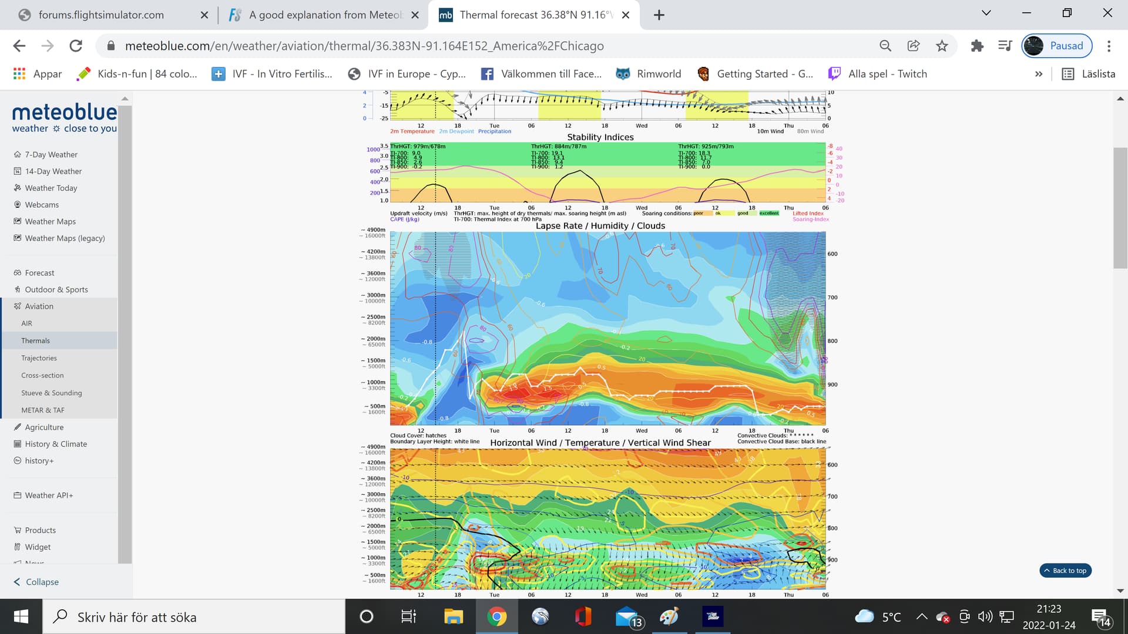Switch to the forums.flightsimulator.com tab
Viewport: 1128px width, 634px height.
[x=101, y=15]
